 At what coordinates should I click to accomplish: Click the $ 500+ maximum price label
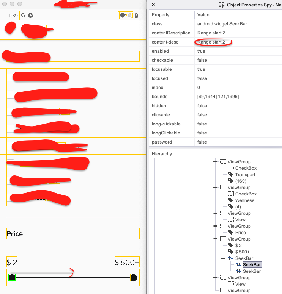127,262
